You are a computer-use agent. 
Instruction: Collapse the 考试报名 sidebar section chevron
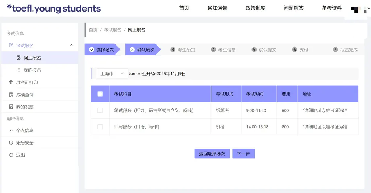click(x=71, y=45)
